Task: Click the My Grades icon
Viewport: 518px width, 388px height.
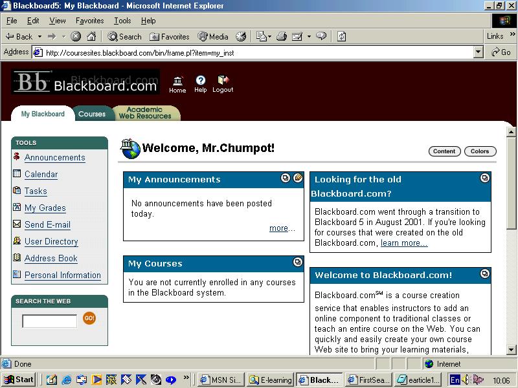Action: pos(17,207)
